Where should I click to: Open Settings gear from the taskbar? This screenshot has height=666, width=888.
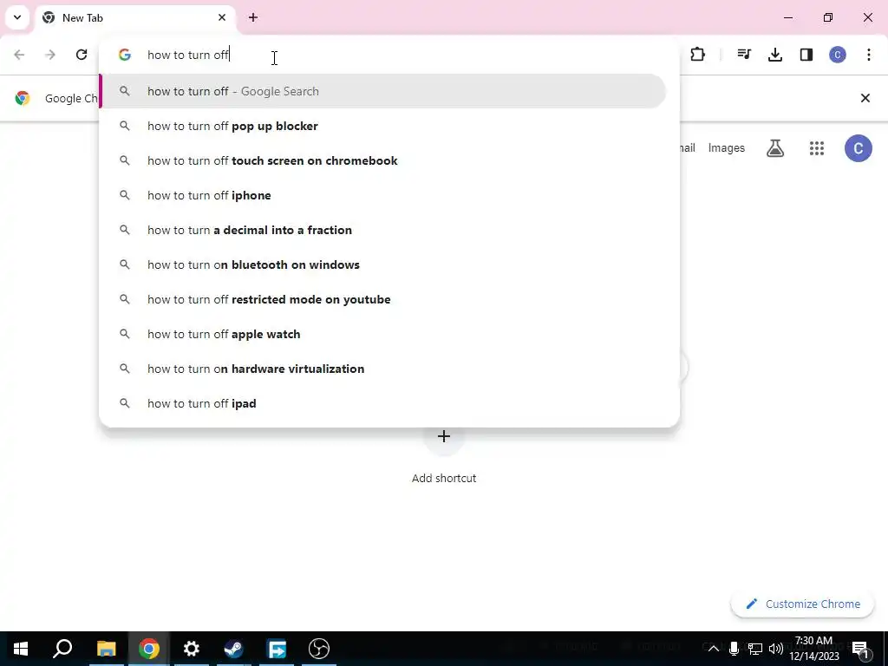[192, 649]
